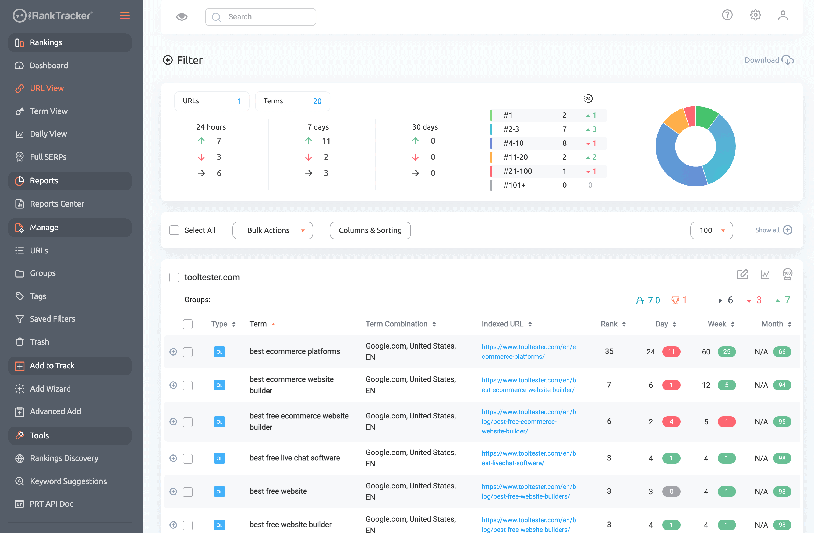This screenshot has height=533, width=814.
Task: Open the help question mark icon
Action: 727,15
